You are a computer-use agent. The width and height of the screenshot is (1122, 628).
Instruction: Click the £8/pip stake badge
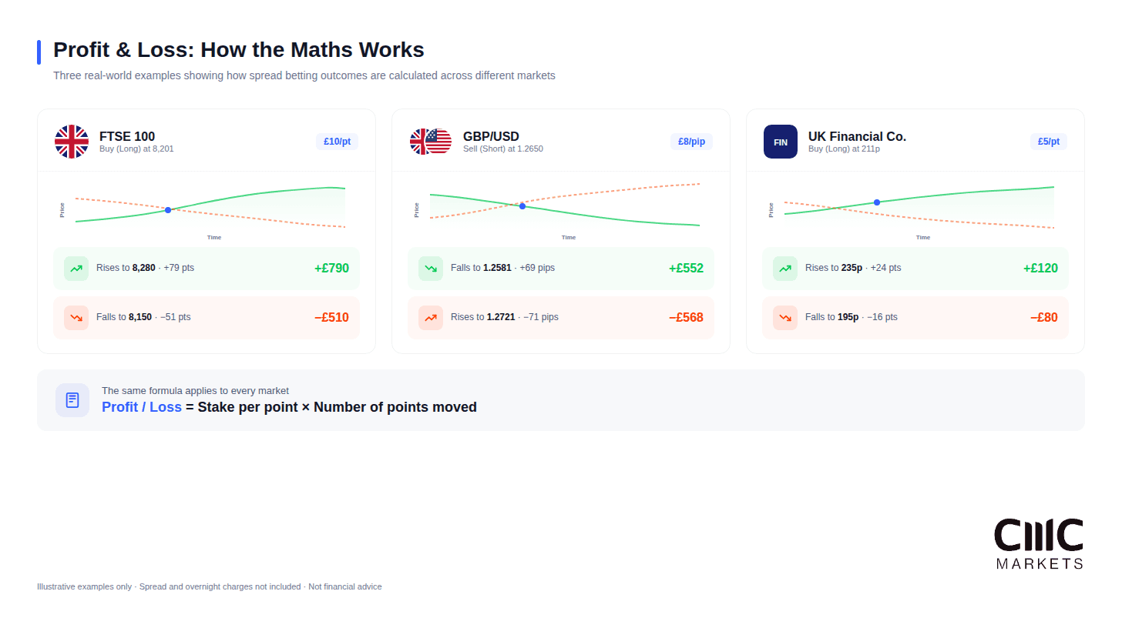(691, 142)
